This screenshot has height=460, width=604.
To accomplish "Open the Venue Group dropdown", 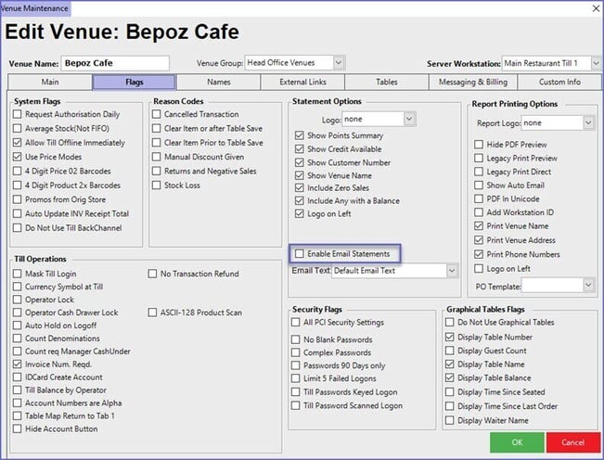I will coord(338,63).
